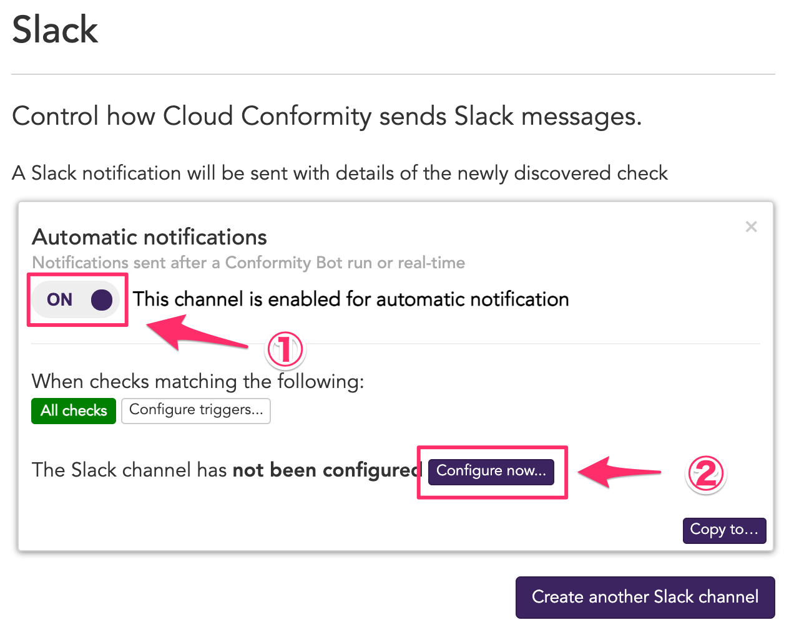Open Configure triggers options
The width and height of the screenshot is (794, 635).
click(x=195, y=410)
